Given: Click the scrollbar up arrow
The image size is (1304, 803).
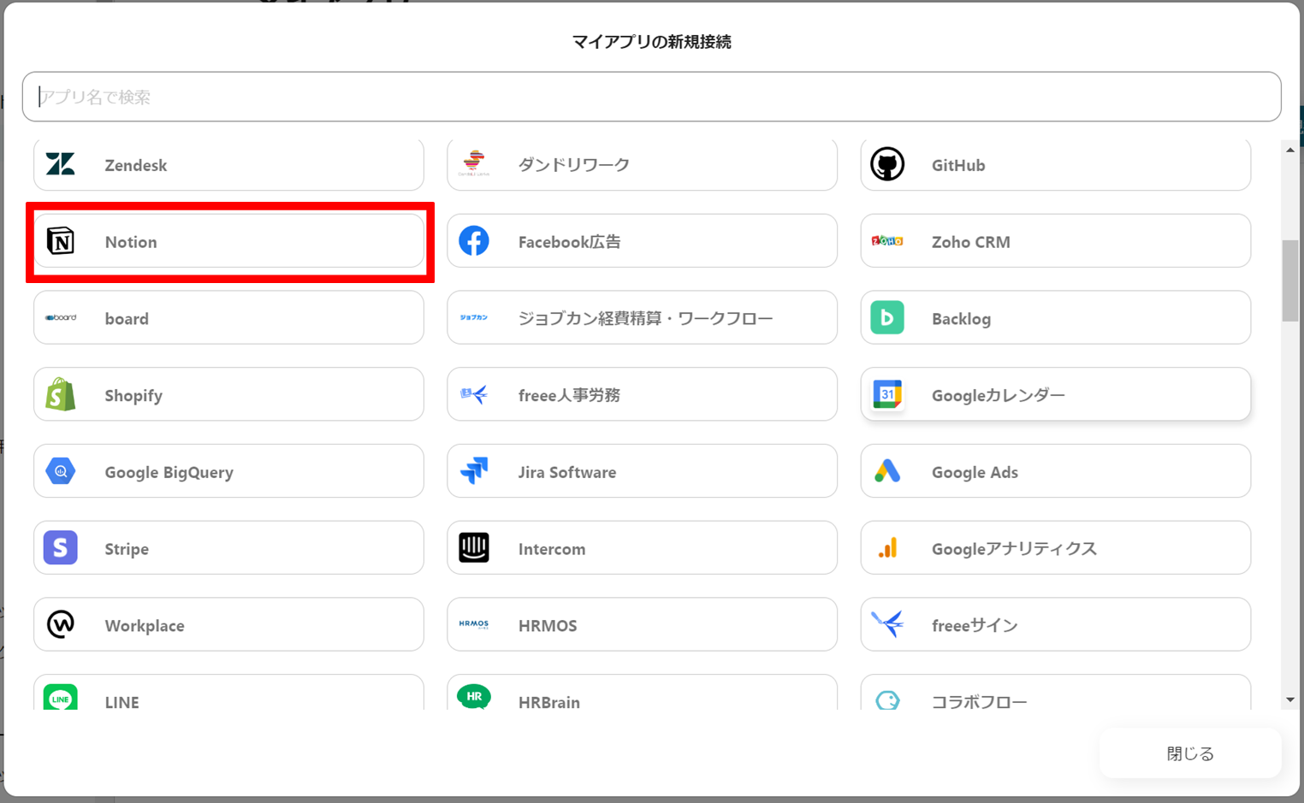Looking at the screenshot, I should click(x=1290, y=150).
